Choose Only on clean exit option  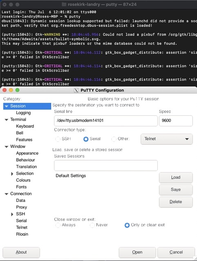[x=127, y=225]
